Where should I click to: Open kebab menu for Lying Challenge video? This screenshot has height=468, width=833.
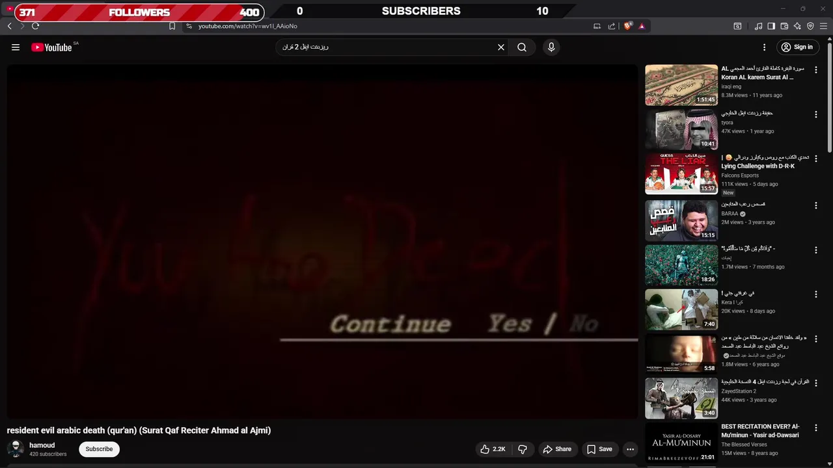pyautogui.click(x=815, y=159)
